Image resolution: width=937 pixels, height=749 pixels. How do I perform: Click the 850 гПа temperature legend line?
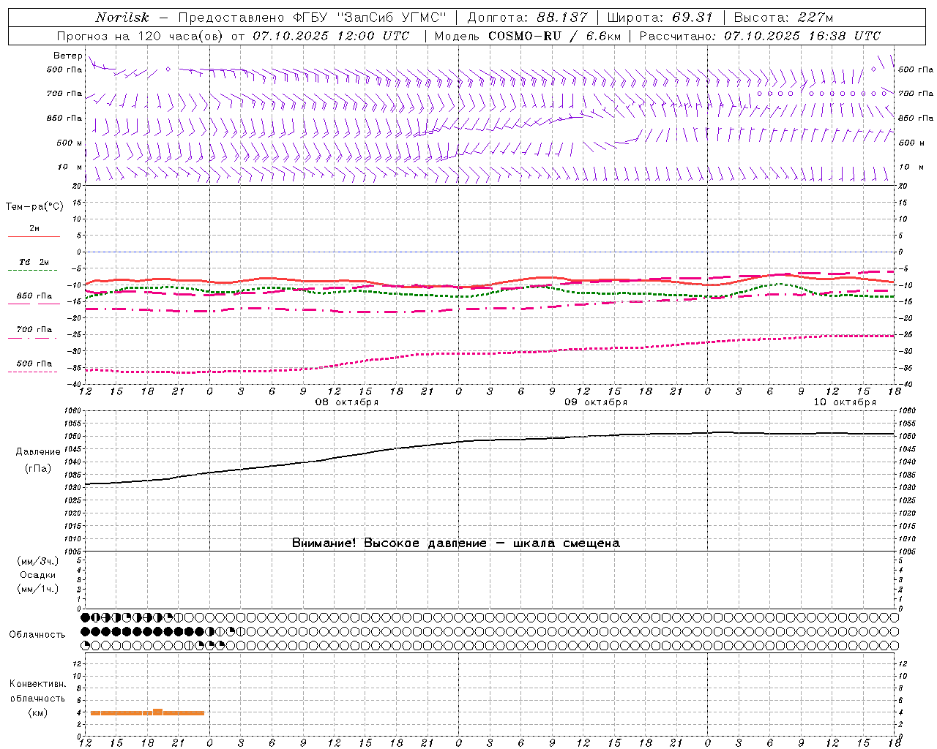click(34, 304)
